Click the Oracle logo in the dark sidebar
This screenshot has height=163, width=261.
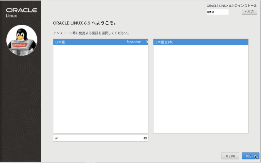click(21, 10)
